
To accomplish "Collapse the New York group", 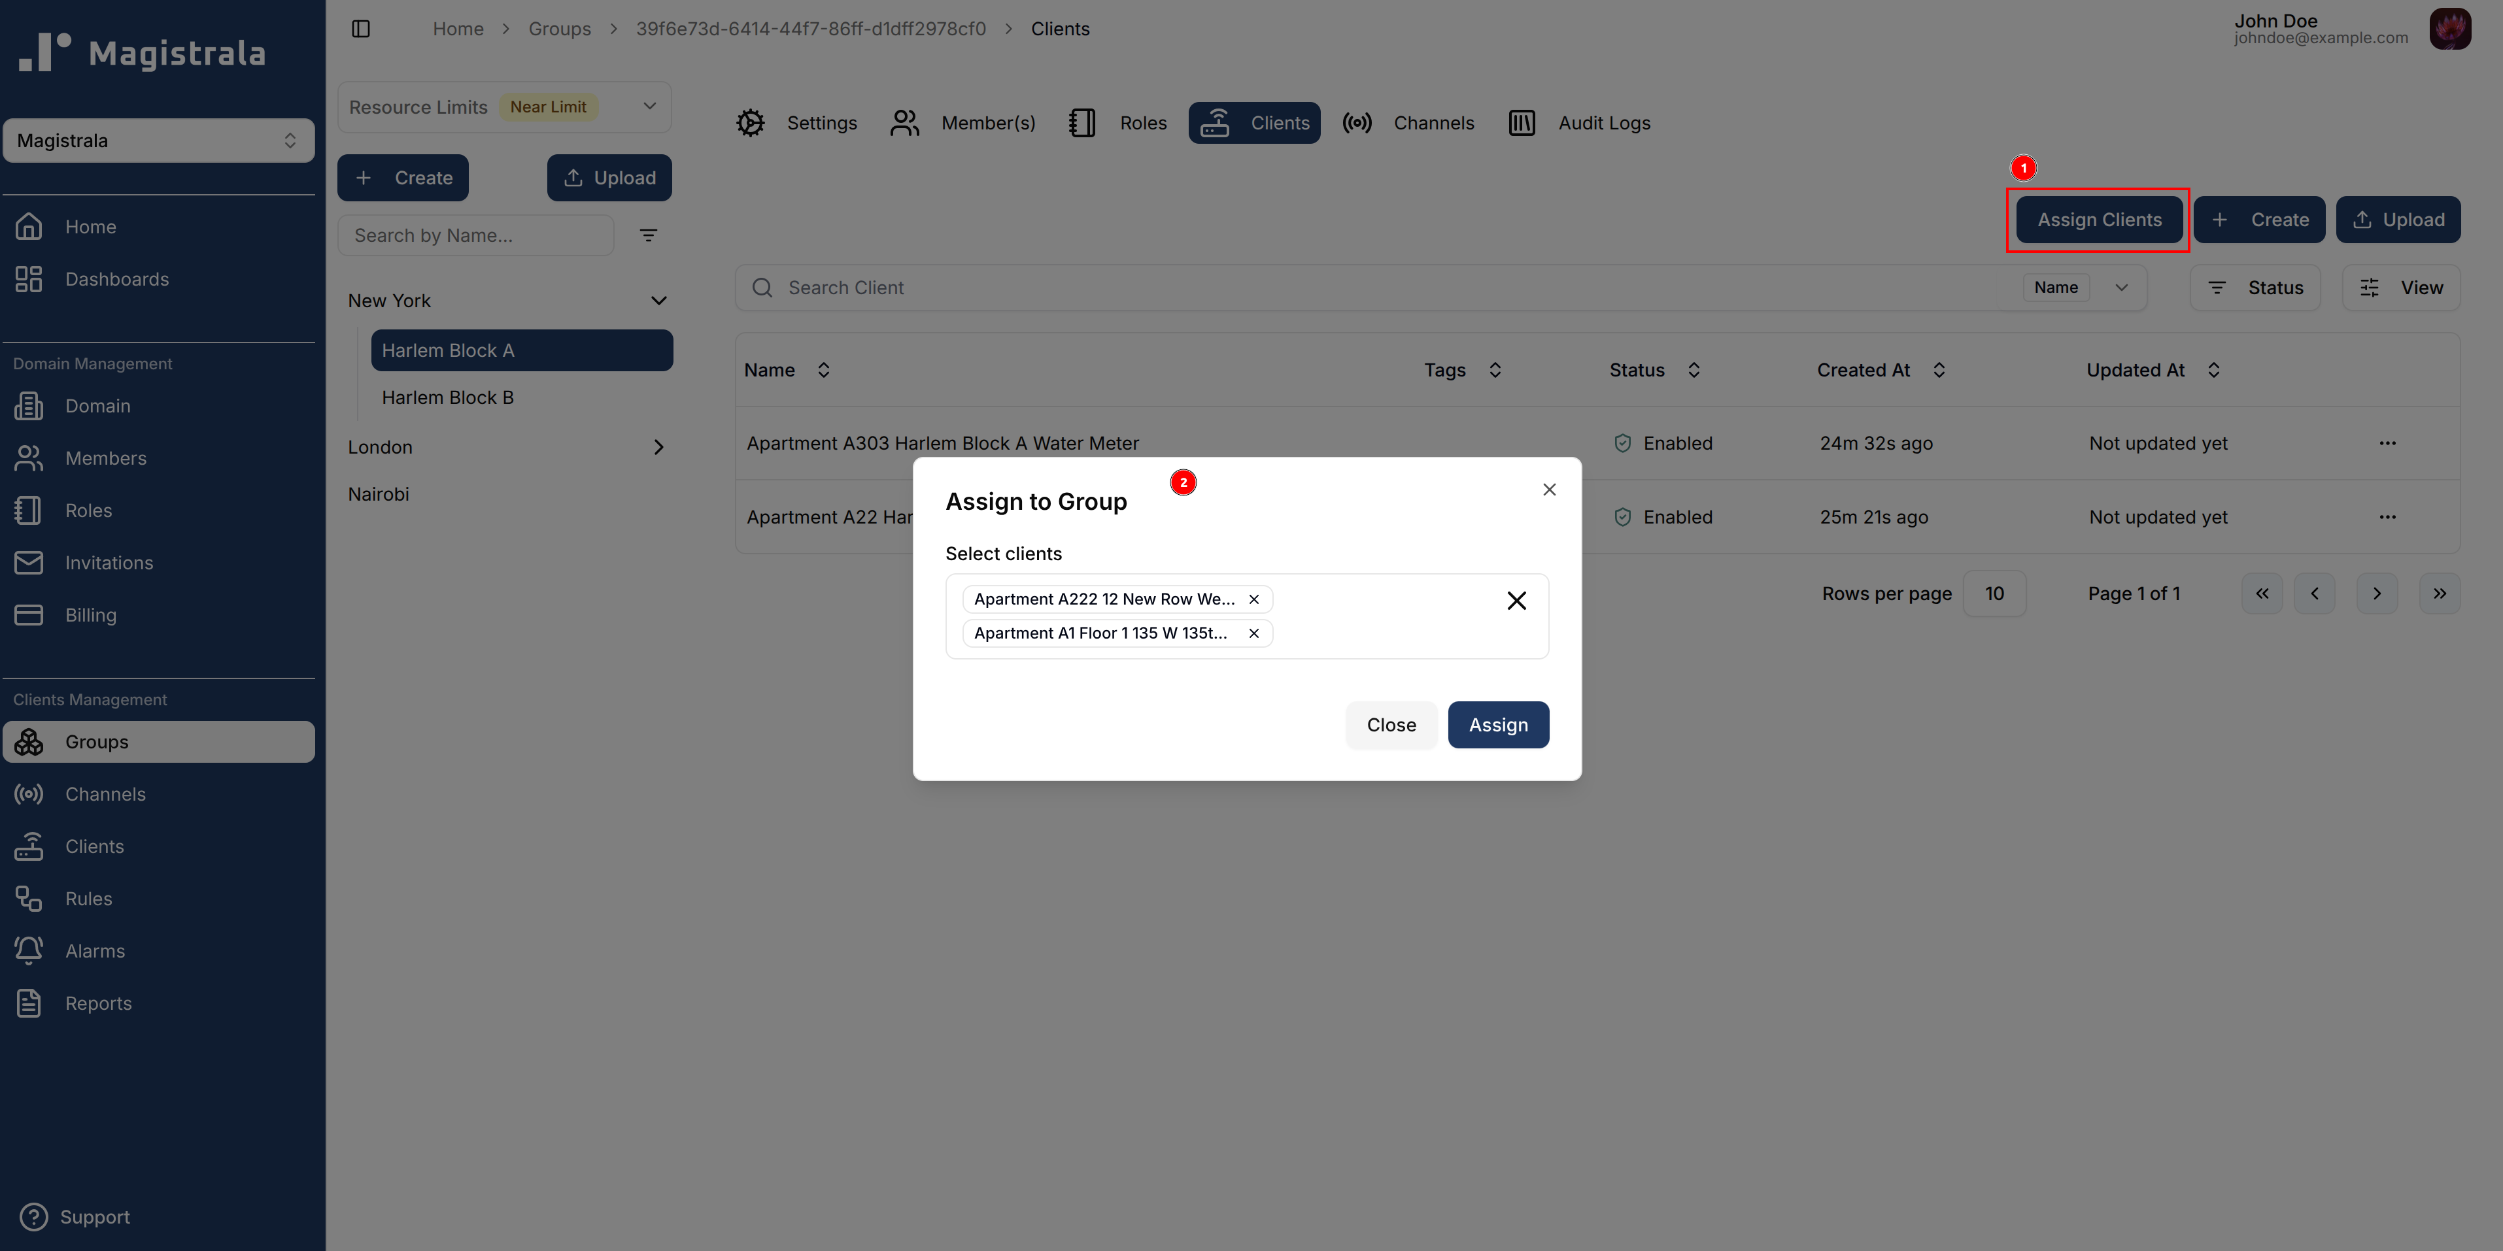I will (x=659, y=300).
